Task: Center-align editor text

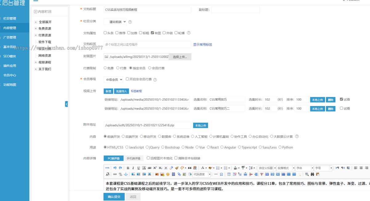Action: [361, 168]
